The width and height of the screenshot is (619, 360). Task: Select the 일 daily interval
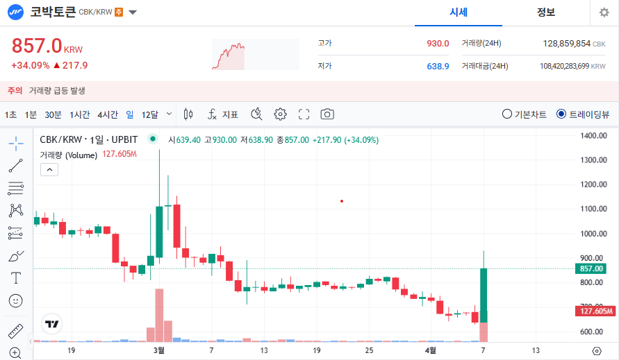click(x=130, y=114)
